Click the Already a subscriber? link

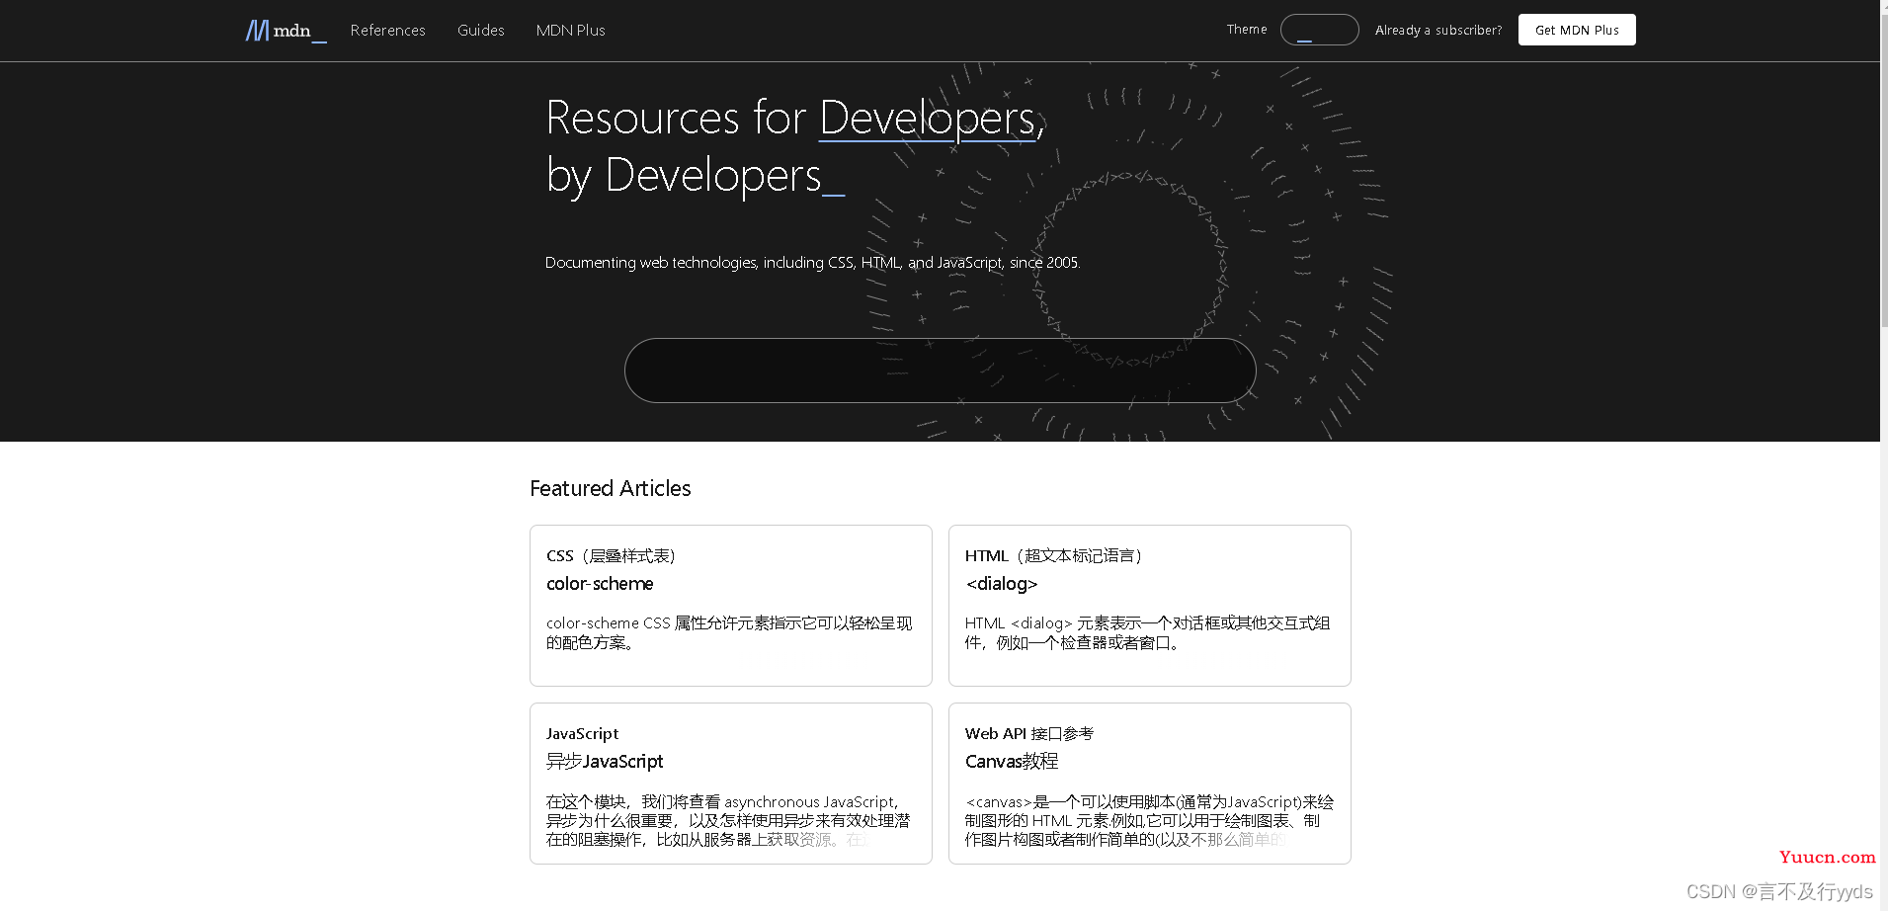pyautogui.click(x=1437, y=31)
